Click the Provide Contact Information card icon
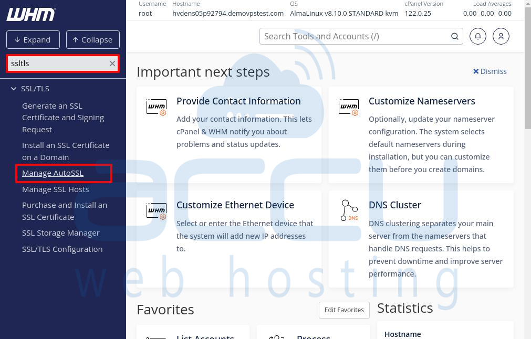The image size is (531, 339). pos(156,107)
